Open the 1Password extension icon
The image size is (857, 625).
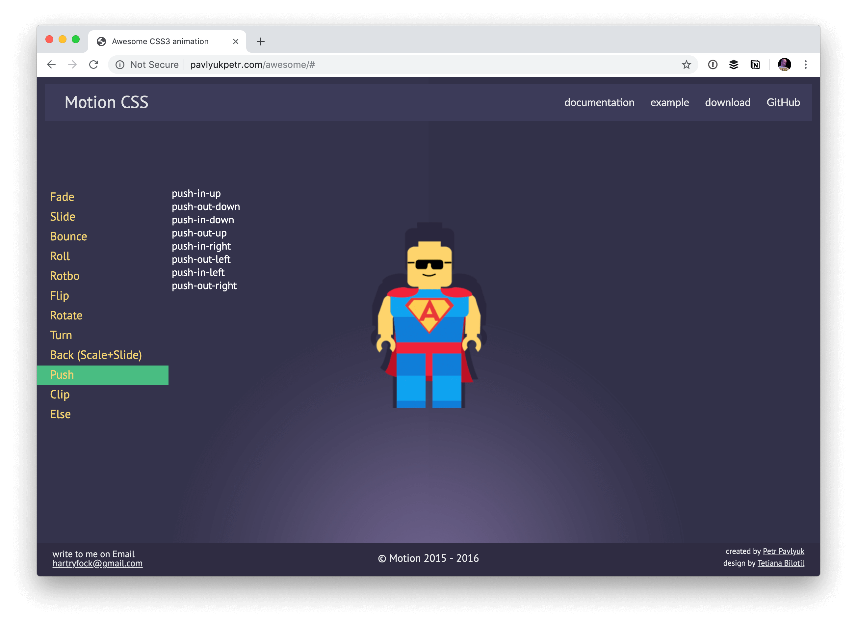(713, 65)
